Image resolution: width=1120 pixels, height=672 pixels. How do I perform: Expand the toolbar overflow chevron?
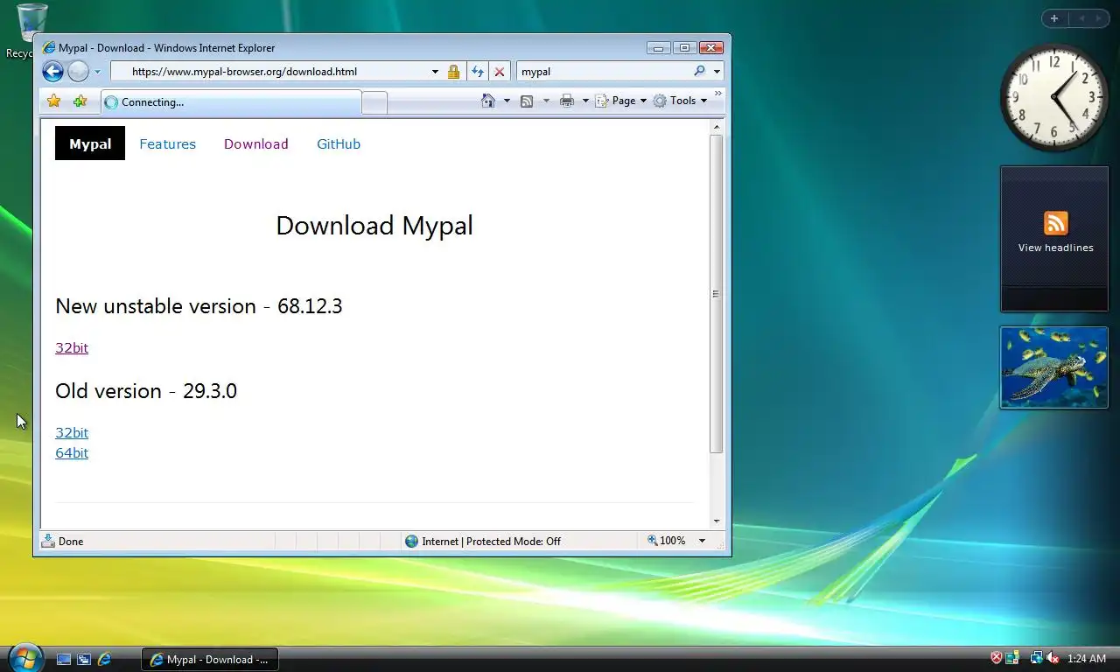pyautogui.click(x=718, y=94)
